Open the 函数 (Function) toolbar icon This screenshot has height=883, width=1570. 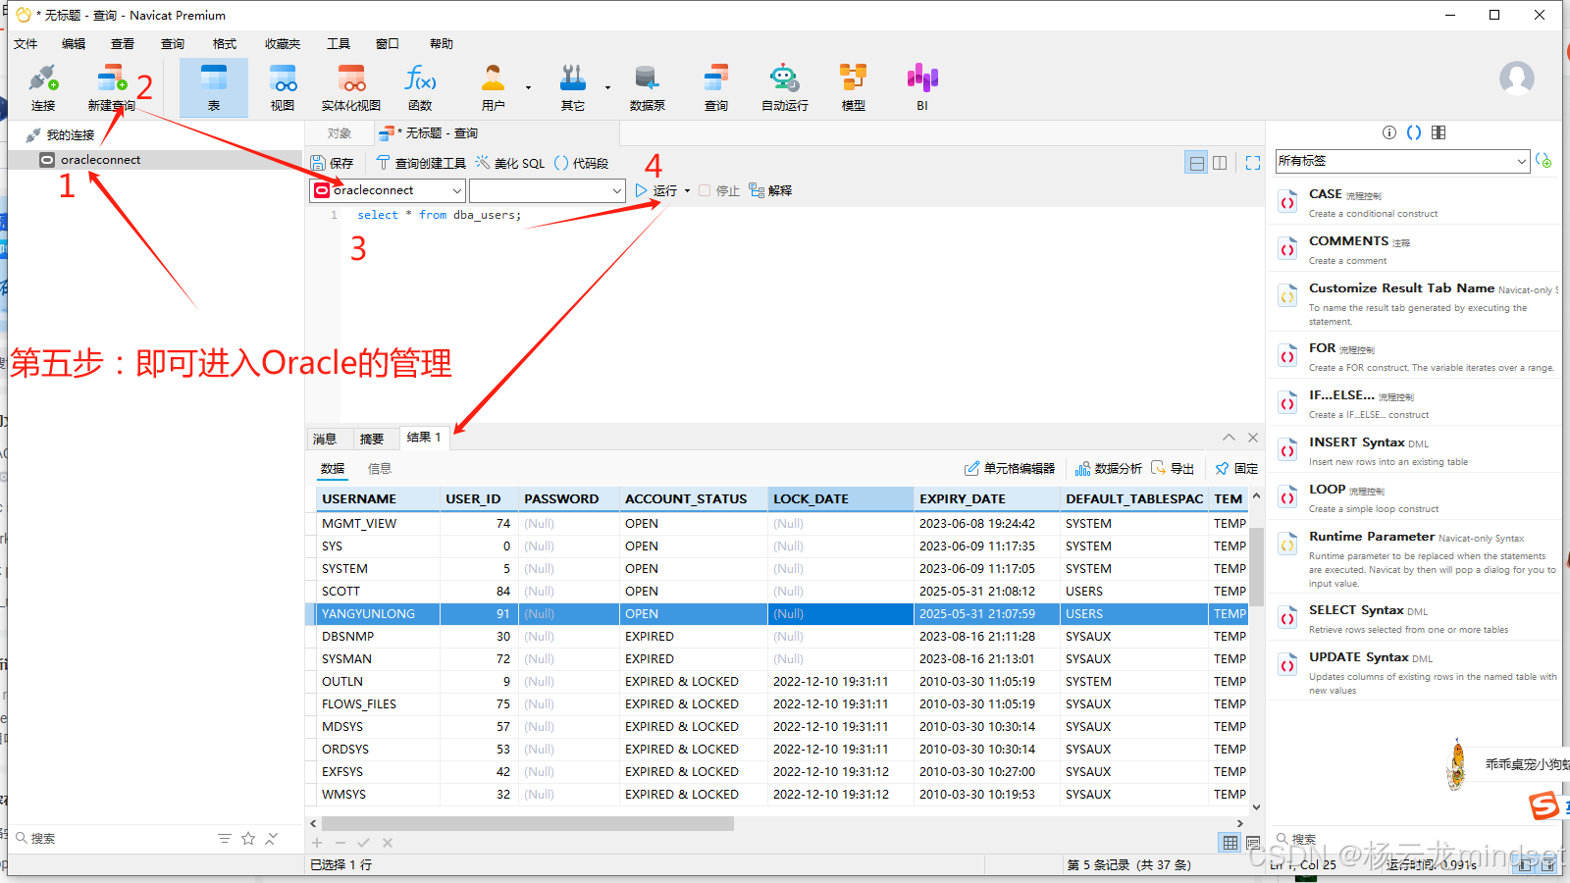420,86
